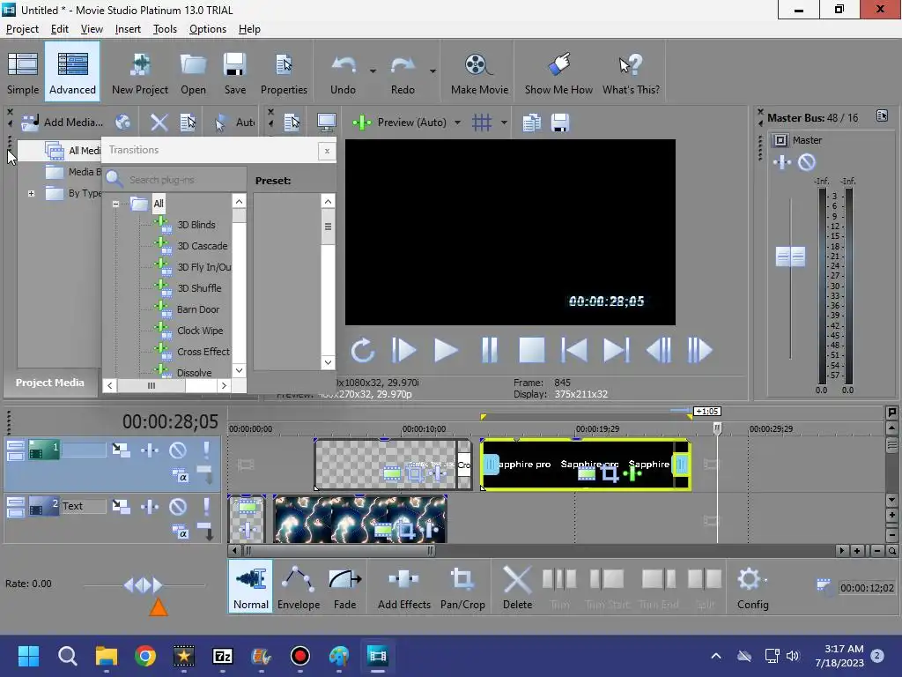Open the Redo history dropdown
This screenshot has height=677, width=902.
(x=433, y=71)
